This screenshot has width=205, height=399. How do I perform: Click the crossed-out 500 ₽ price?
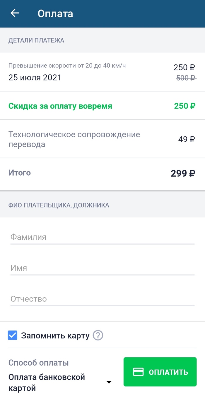tap(186, 78)
